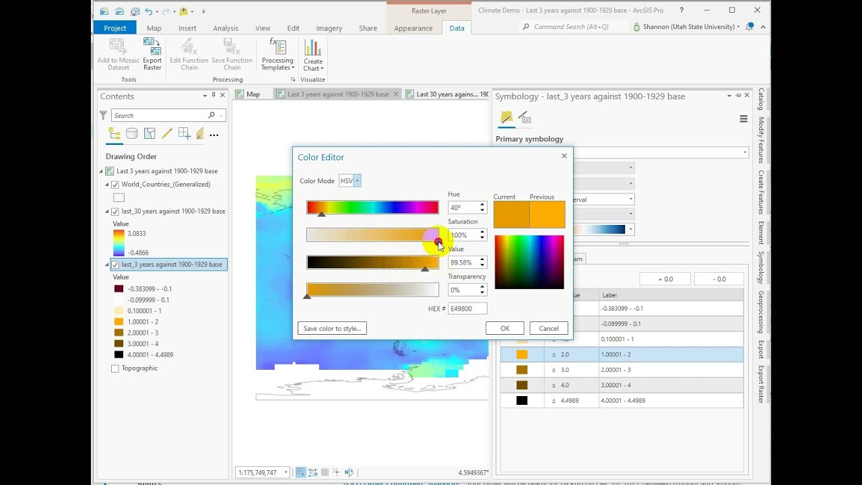This screenshot has width=862, height=485.
Task: Click the Contents filter funnel icon
Action: (104, 115)
